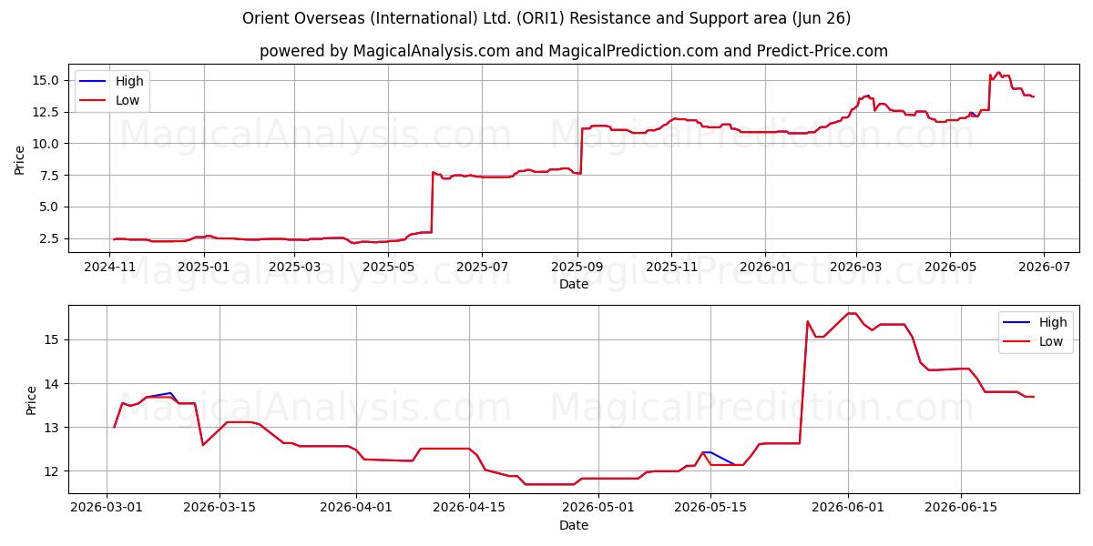Select the 13 tick on bottom chart

click(54, 427)
